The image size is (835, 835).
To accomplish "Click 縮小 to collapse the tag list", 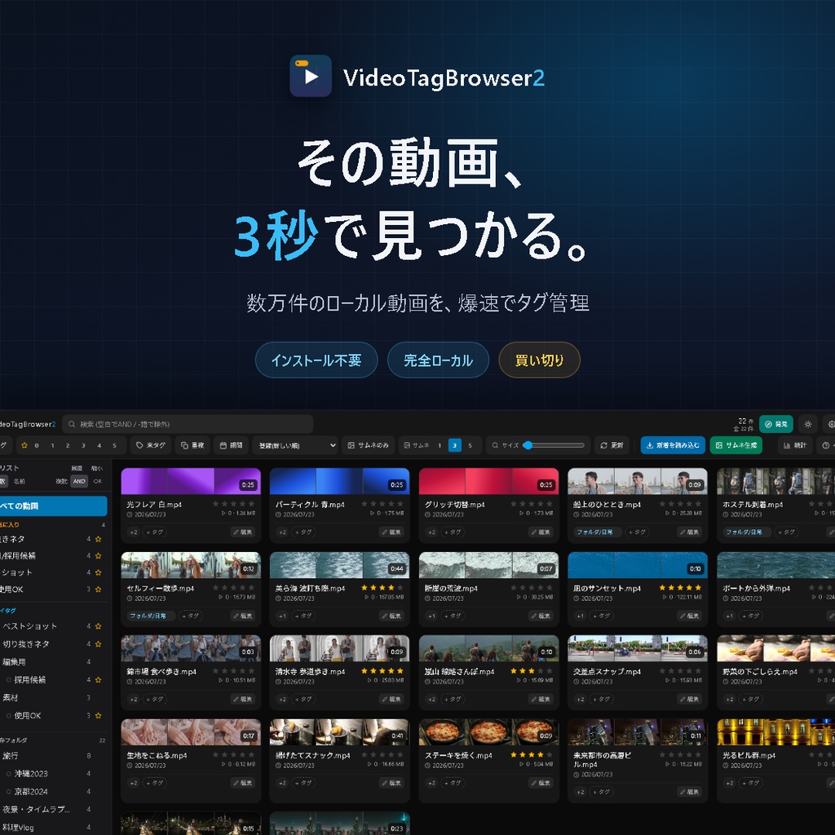I will click(96, 468).
